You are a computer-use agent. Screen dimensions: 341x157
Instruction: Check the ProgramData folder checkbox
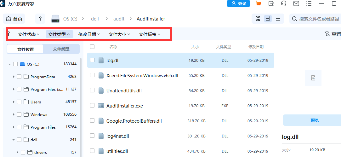pos(19,77)
